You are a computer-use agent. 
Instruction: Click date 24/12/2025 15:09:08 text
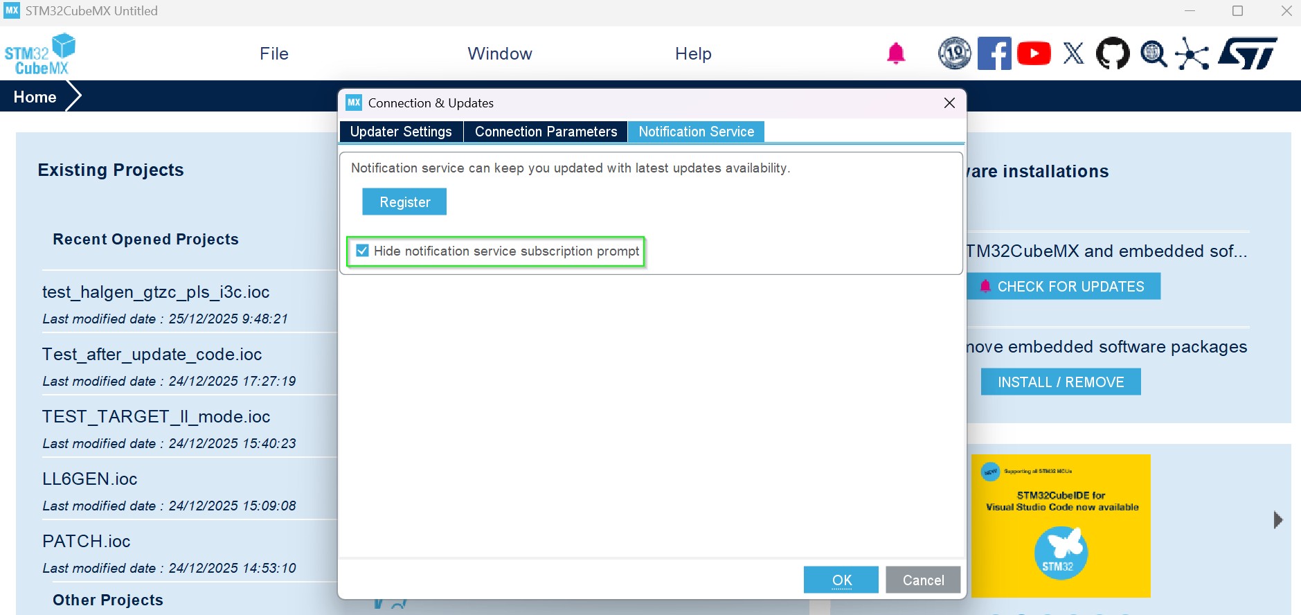click(232, 506)
